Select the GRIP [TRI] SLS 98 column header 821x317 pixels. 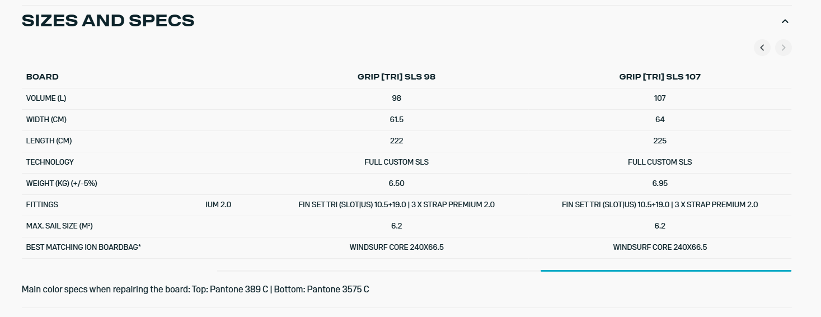tap(396, 77)
